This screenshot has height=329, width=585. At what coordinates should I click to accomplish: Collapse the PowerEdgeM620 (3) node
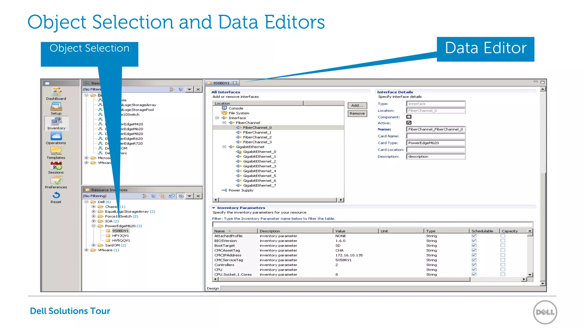coord(93,226)
